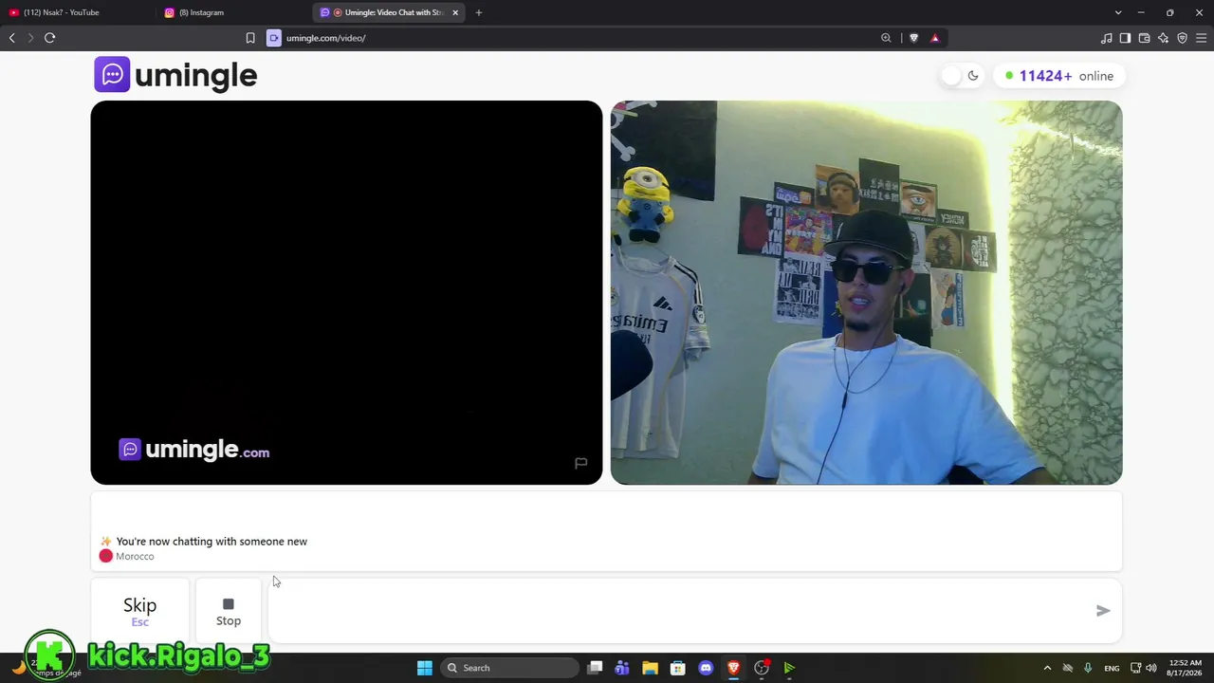The width and height of the screenshot is (1214, 683).
Task: Launch Microsoft Teams from the taskbar
Action: click(x=622, y=668)
